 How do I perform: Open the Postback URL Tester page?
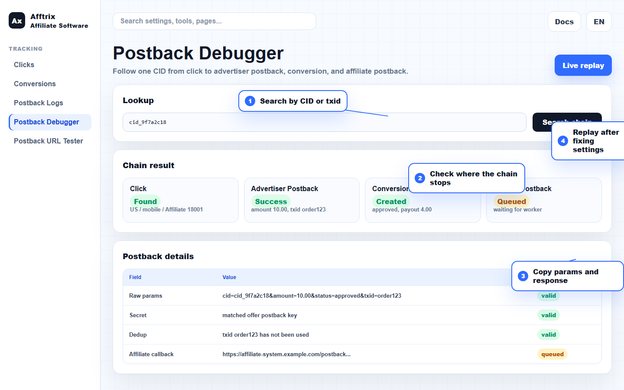click(49, 141)
